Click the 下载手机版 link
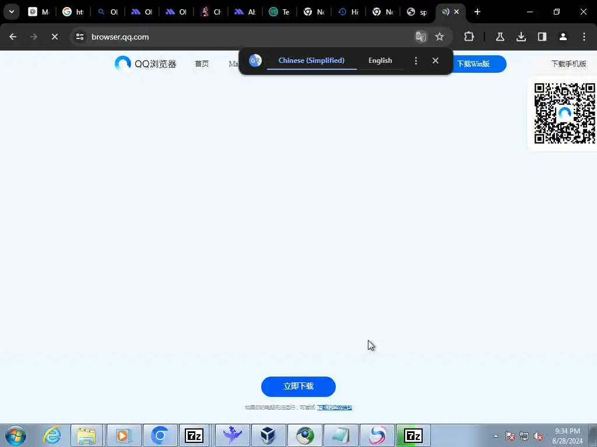Viewport: 597px width, 447px height. click(x=569, y=64)
